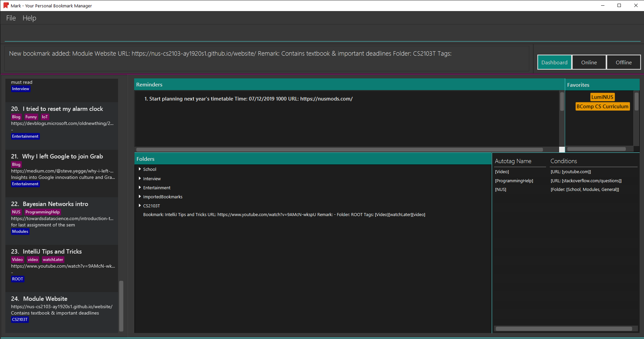Screen dimensions: 644x339
Task: Select the [Video] autotag row
Action: (x=502, y=172)
